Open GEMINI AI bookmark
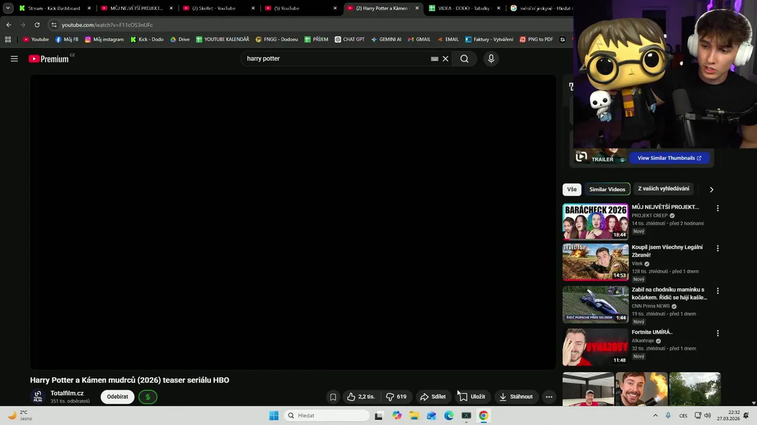This screenshot has height=425, width=757. (x=386, y=40)
